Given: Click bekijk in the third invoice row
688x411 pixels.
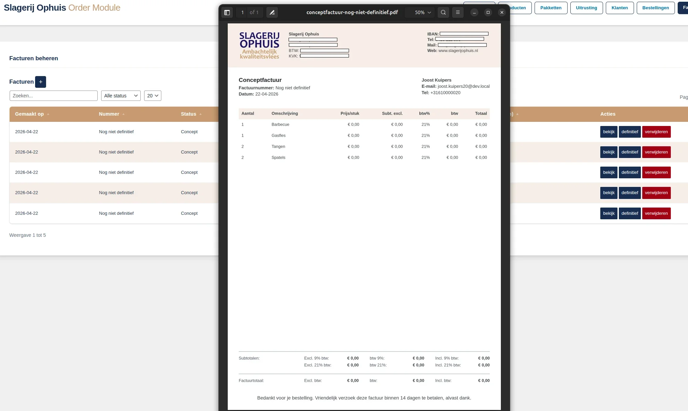Looking at the screenshot, I should click(x=609, y=172).
